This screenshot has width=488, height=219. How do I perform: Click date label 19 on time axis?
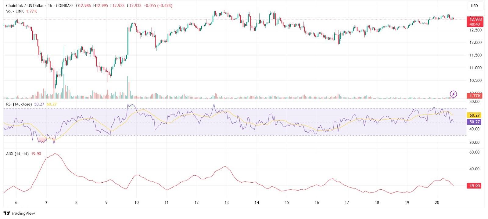407,202
